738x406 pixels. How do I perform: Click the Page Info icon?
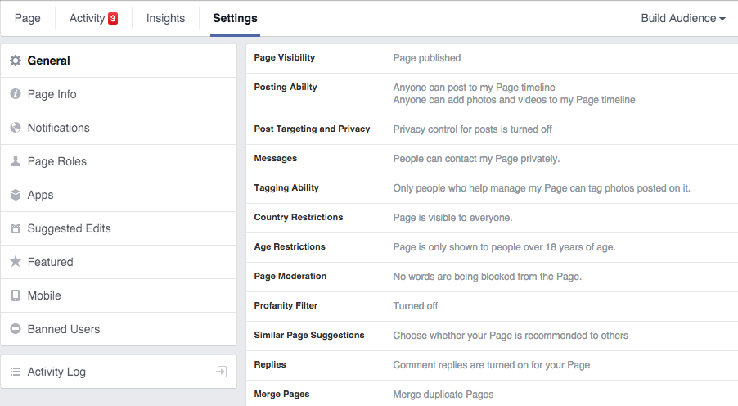(15, 94)
